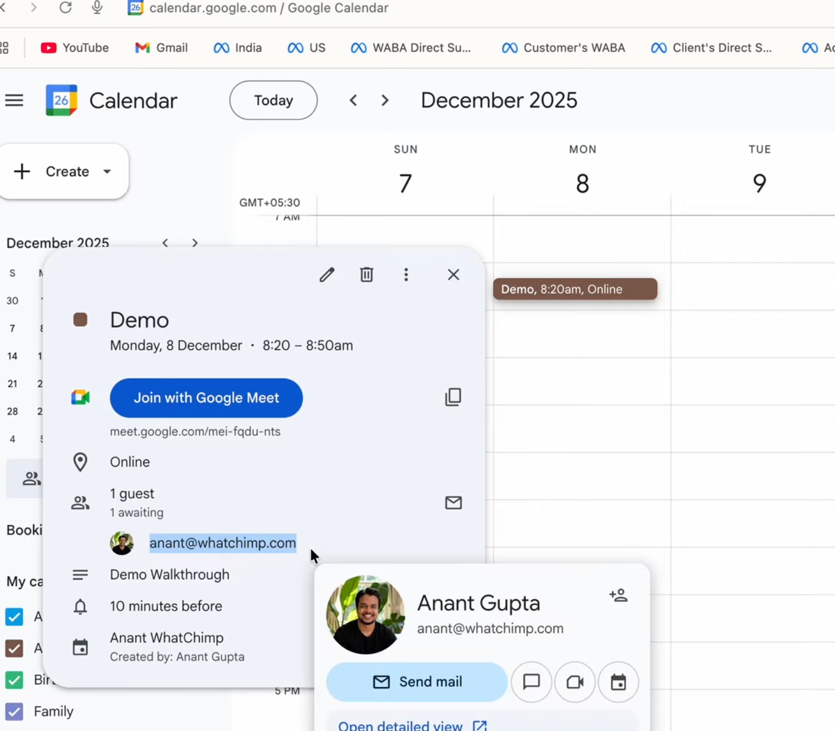
Task: Open the India bookmark
Action: [238, 48]
